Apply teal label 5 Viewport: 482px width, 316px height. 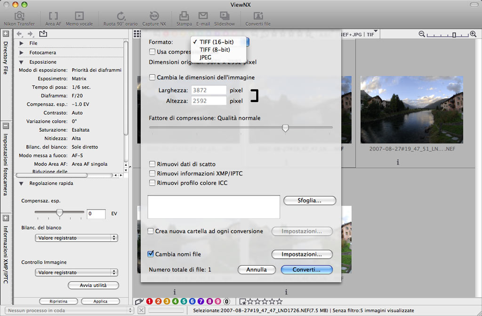184,301
